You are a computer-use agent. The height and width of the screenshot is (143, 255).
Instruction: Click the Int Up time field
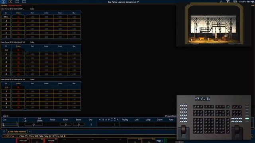[x=33, y=124]
